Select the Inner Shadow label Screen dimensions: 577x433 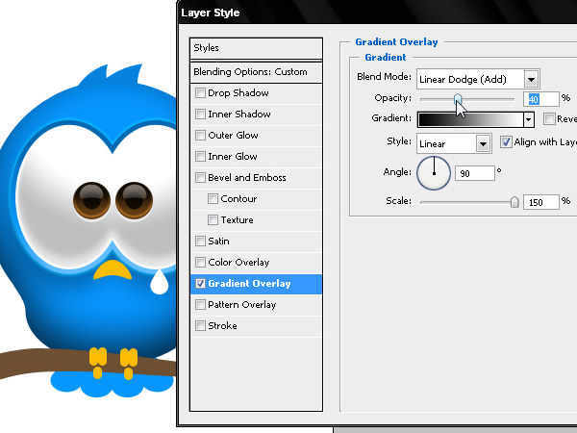[x=239, y=115]
